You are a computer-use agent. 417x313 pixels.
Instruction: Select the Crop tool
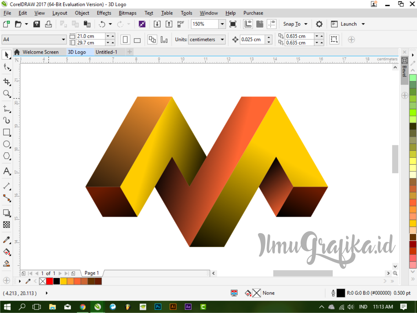point(6,82)
